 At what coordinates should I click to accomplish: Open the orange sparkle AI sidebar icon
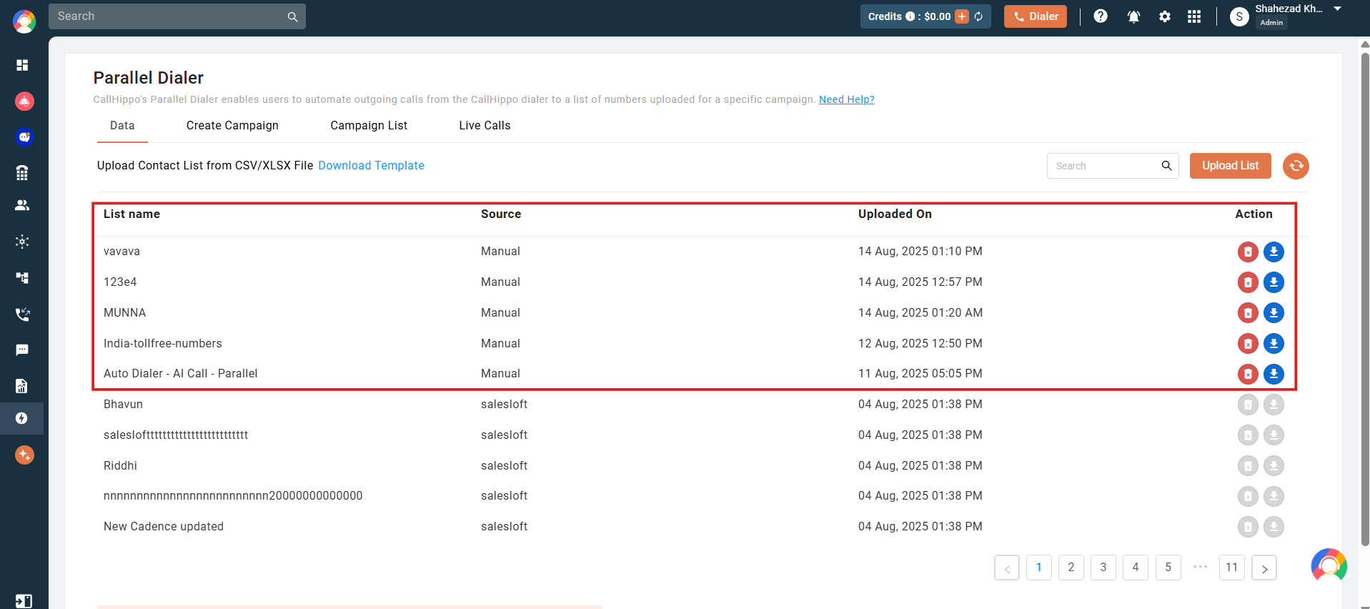[24, 455]
